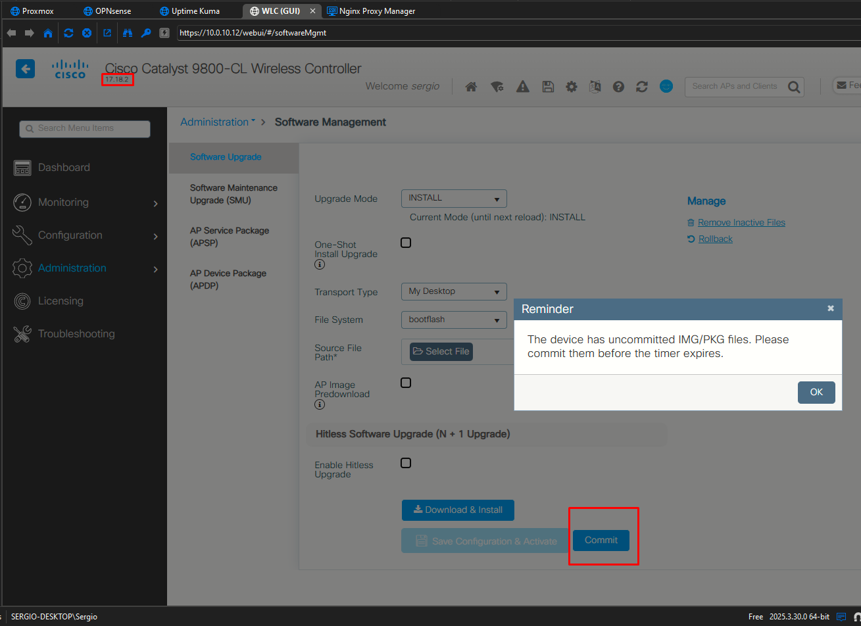
Task: Click the key credentials icon
Action: 146,33
